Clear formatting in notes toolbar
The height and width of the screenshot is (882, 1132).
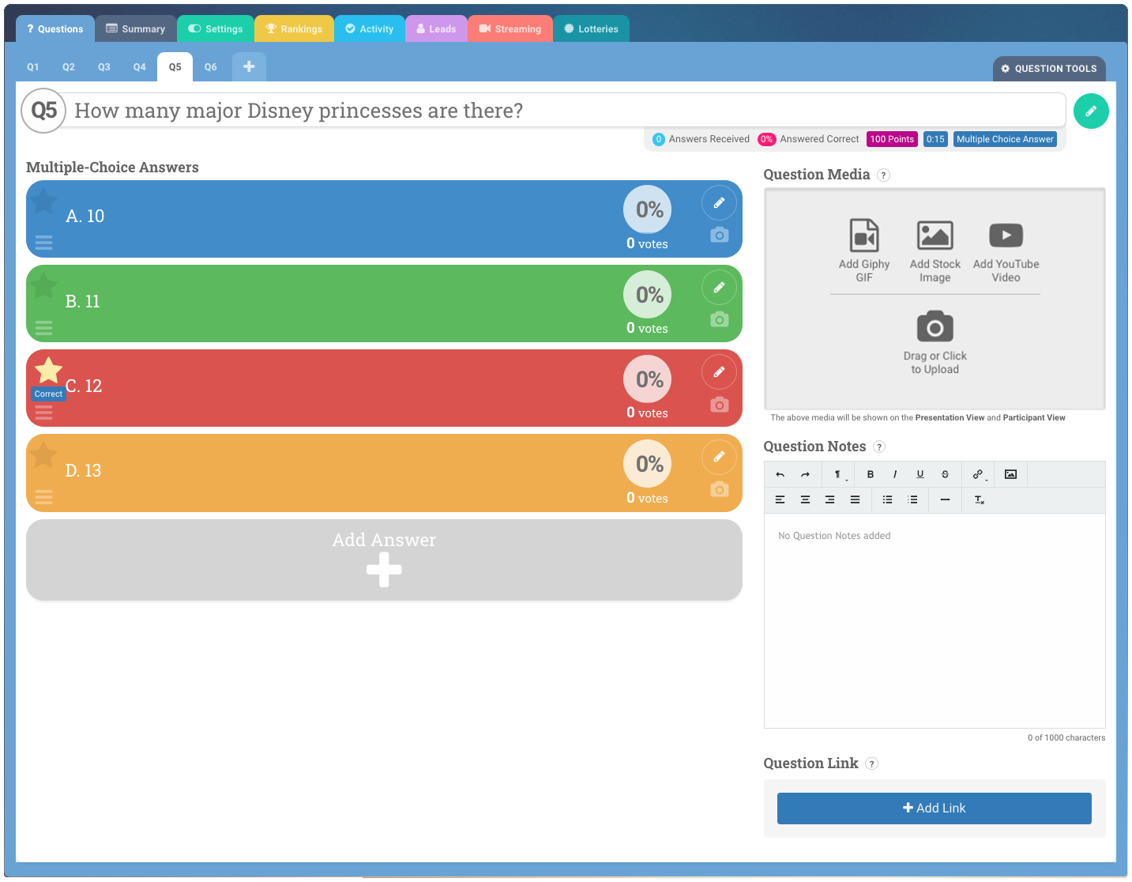pyautogui.click(x=980, y=499)
